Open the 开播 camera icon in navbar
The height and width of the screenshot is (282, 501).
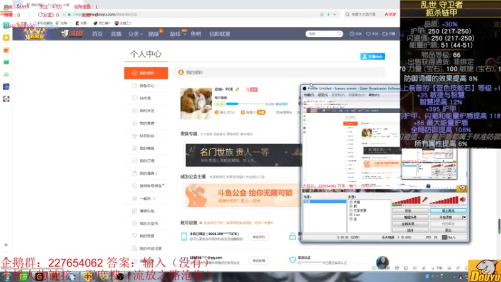click(x=389, y=34)
